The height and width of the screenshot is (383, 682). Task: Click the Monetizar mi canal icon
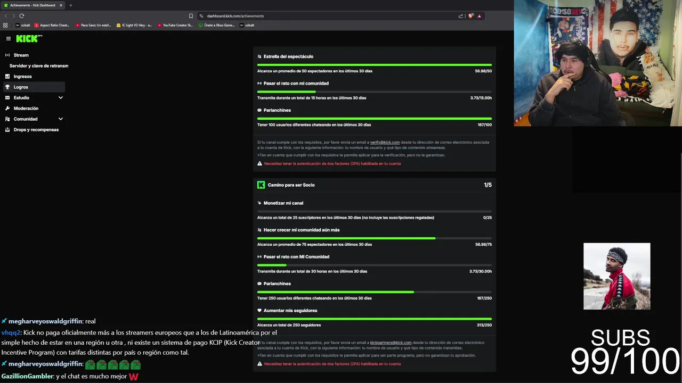click(259, 203)
